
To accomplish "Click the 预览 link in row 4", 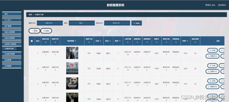I will pyautogui.click(x=89, y=99).
